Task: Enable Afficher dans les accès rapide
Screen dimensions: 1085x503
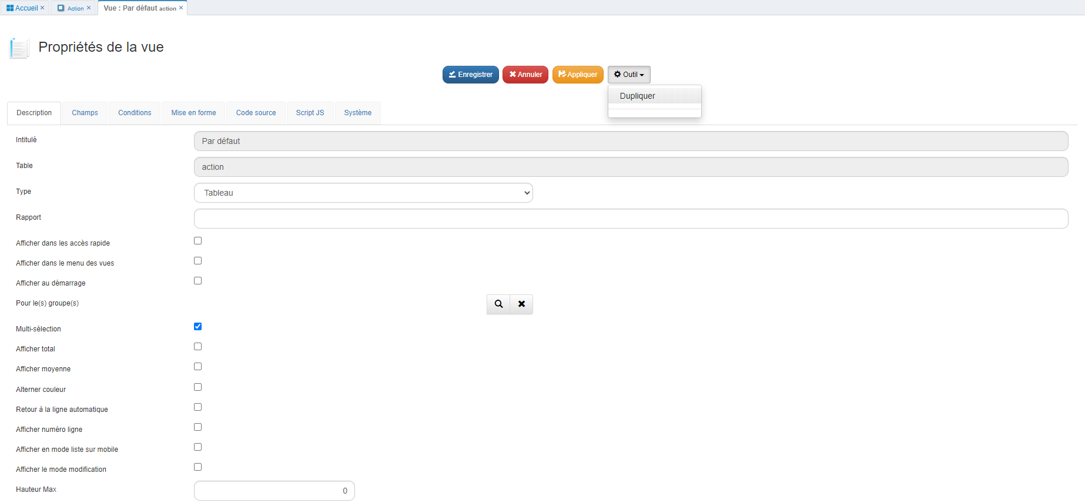Action: click(197, 241)
